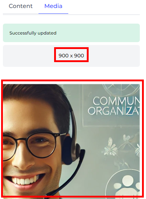Switch to the Content tab
Image resolution: width=146 pixels, height=199 pixels.
[x=21, y=6]
